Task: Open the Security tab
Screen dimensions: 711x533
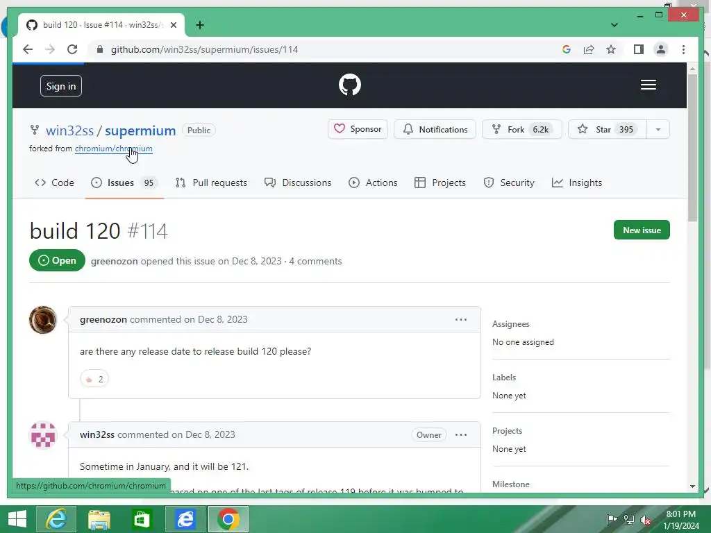Action: pyautogui.click(x=509, y=183)
